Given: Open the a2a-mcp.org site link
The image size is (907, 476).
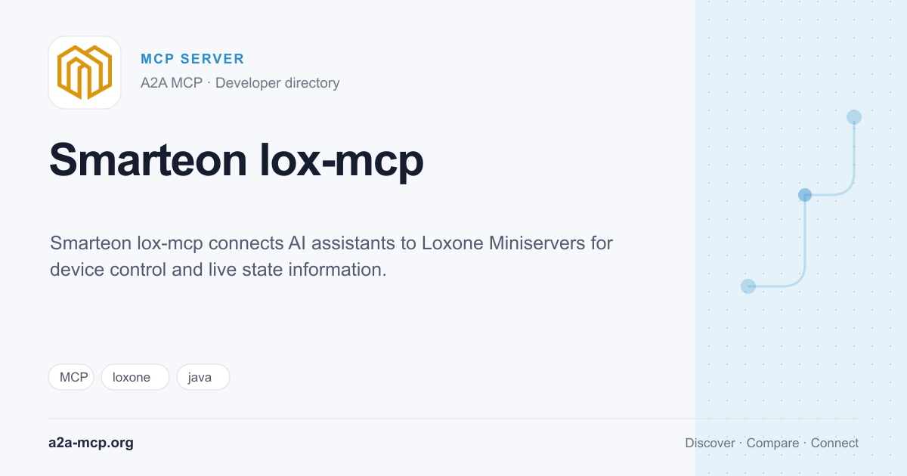Looking at the screenshot, I should pos(91,443).
